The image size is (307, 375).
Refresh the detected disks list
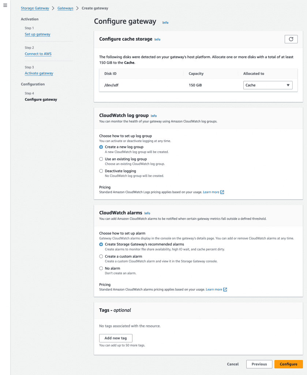pyautogui.click(x=291, y=39)
